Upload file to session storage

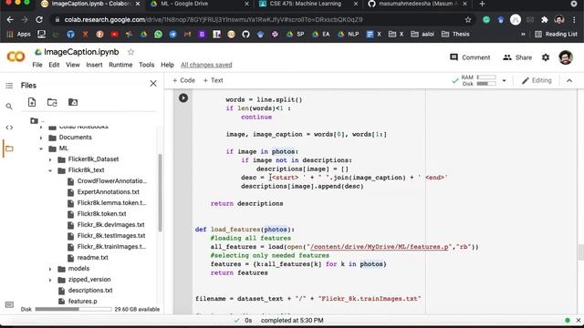tap(32, 102)
